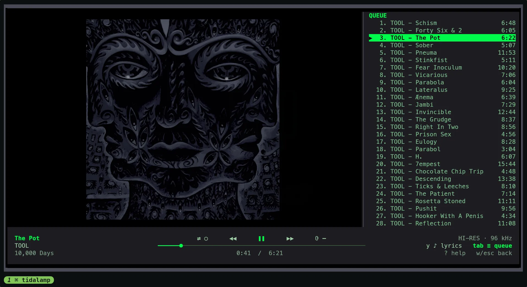Click the w/esc back hint
527x287 pixels.
pos(494,253)
